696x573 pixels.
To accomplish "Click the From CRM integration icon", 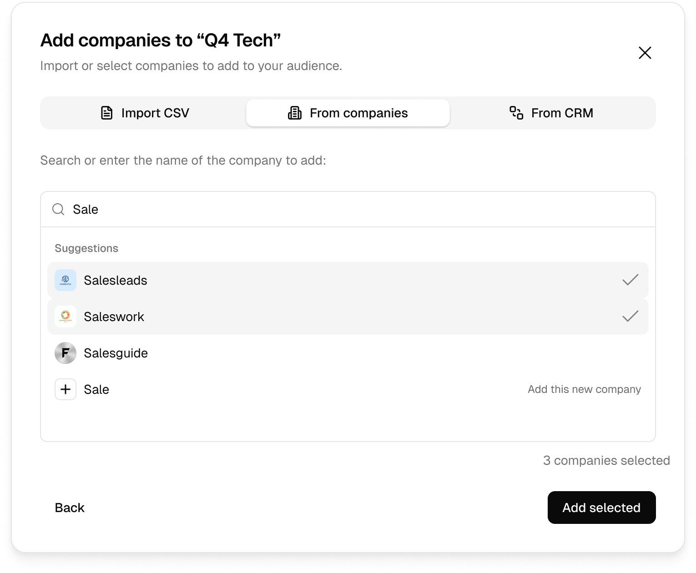I will (516, 113).
